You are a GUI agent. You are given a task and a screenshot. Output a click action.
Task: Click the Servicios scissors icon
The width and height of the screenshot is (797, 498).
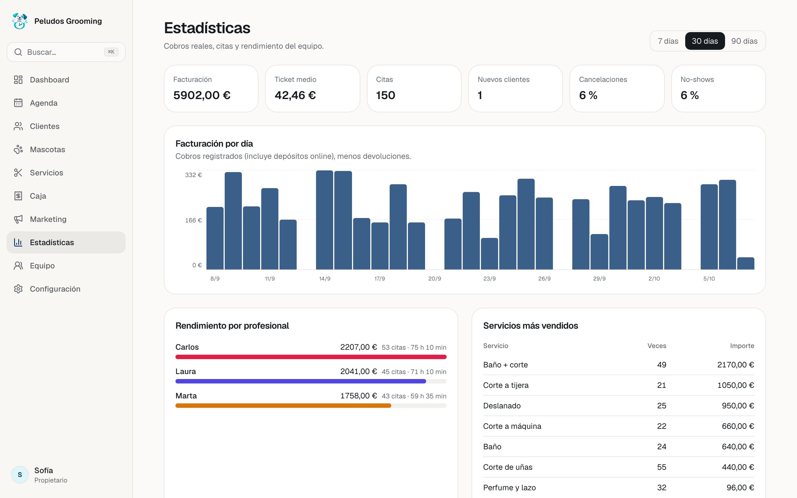pyautogui.click(x=18, y=173)
